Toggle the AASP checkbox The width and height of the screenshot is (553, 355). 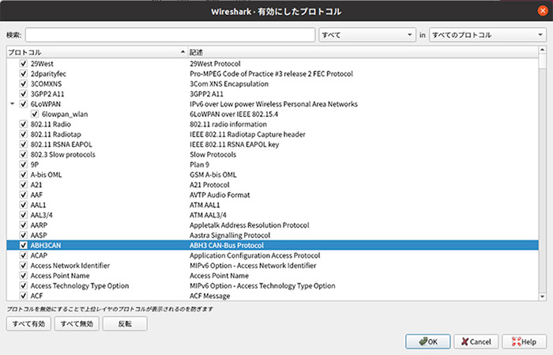click(23, 235)
